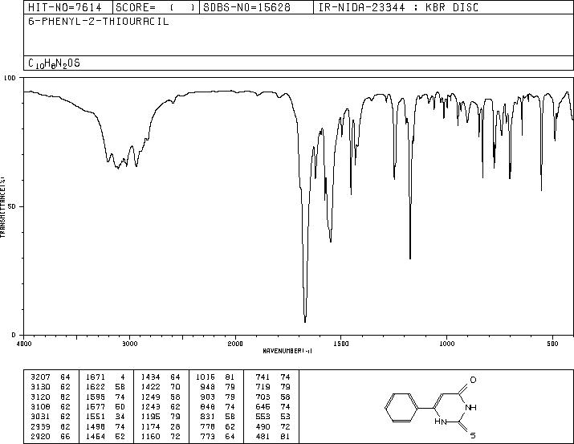
Task: Select peak table entry 3207
Action: click(x=50, y=377)
